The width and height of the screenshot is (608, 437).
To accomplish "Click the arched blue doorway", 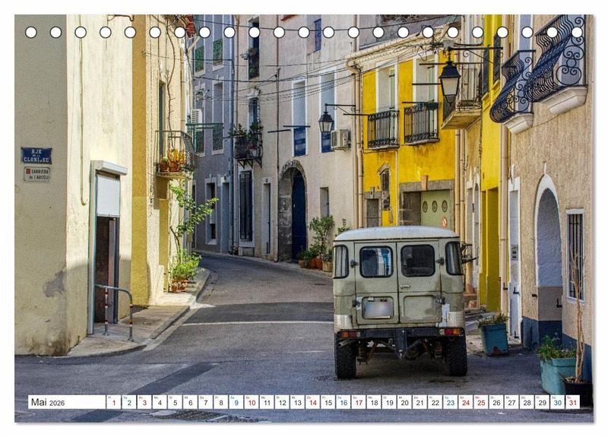I will pyautogui.click(x=298, y=215).
